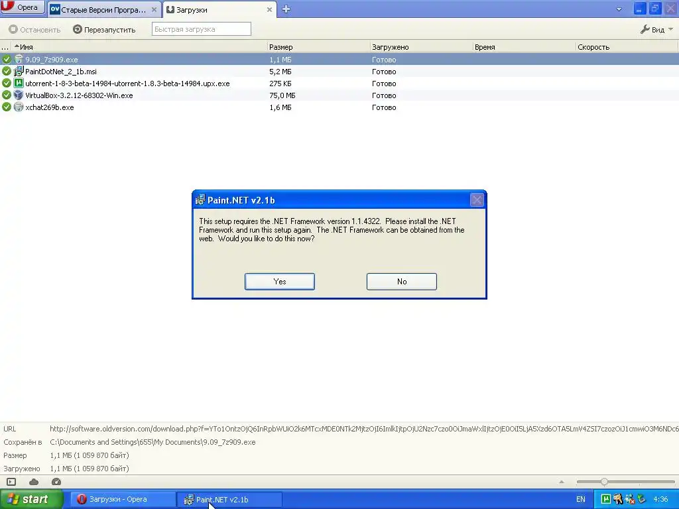Select VirtualBox-3.2.12-68302-Win.exe download
679x509 pixels.
pyautogui.click(x=339, y=95)
